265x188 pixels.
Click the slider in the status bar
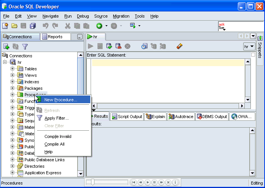tap(93, 182)
